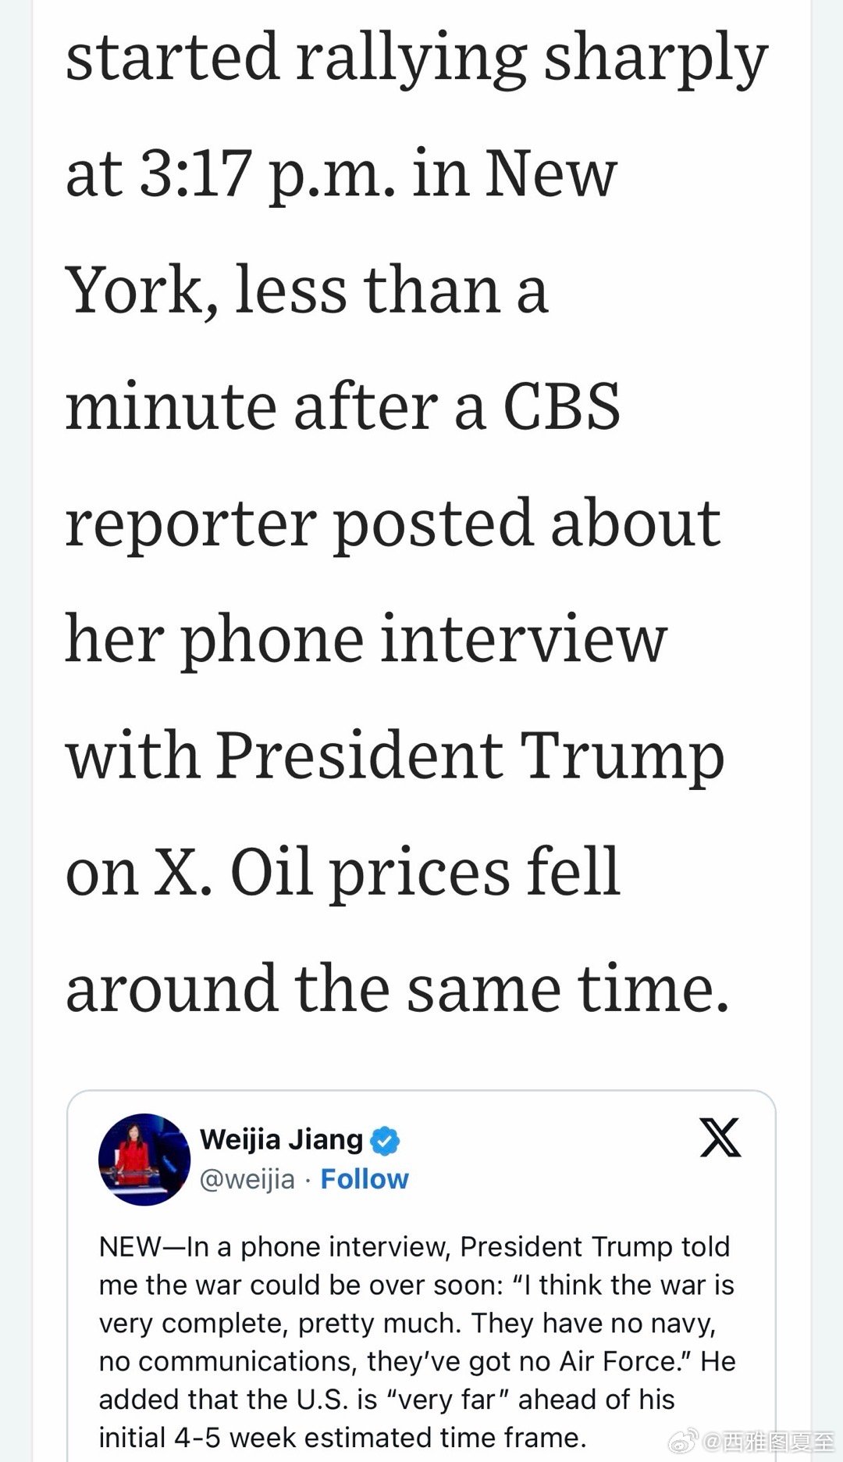This screenshot has height=1462, width=843.
Task: Click the quoted "very far" phrase
Action: click(x=445, y=1399)
